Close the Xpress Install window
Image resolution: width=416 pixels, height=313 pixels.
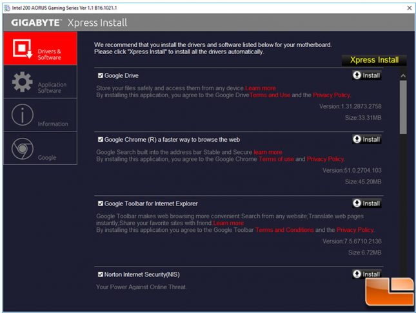[410, 8]
